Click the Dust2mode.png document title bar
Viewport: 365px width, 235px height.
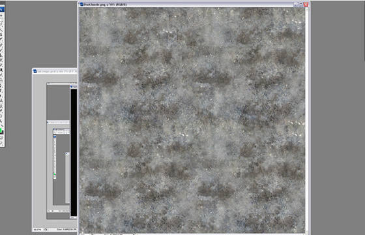coord(186,5)
